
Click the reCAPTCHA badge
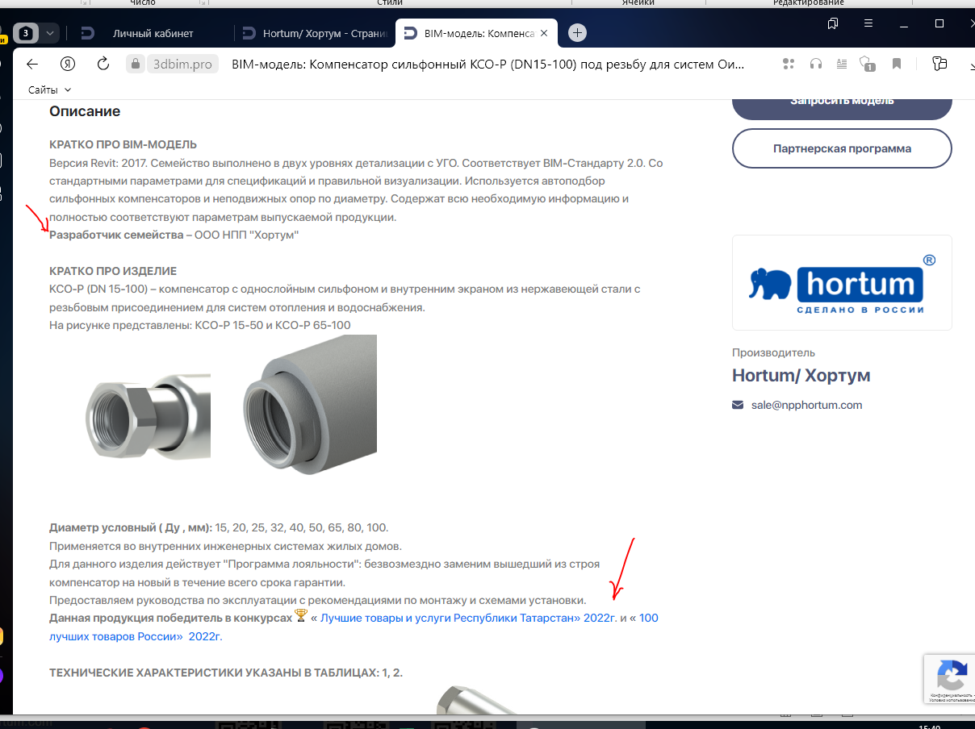950,677
